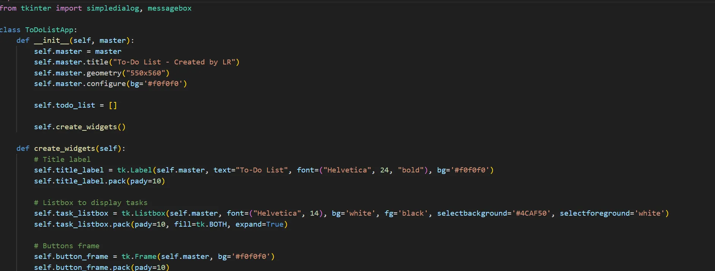Image resolution: width=715 pixels, height=271 pixels.
Task: Click the "550x560" geometry string
Action: click(x=145, y=73)
